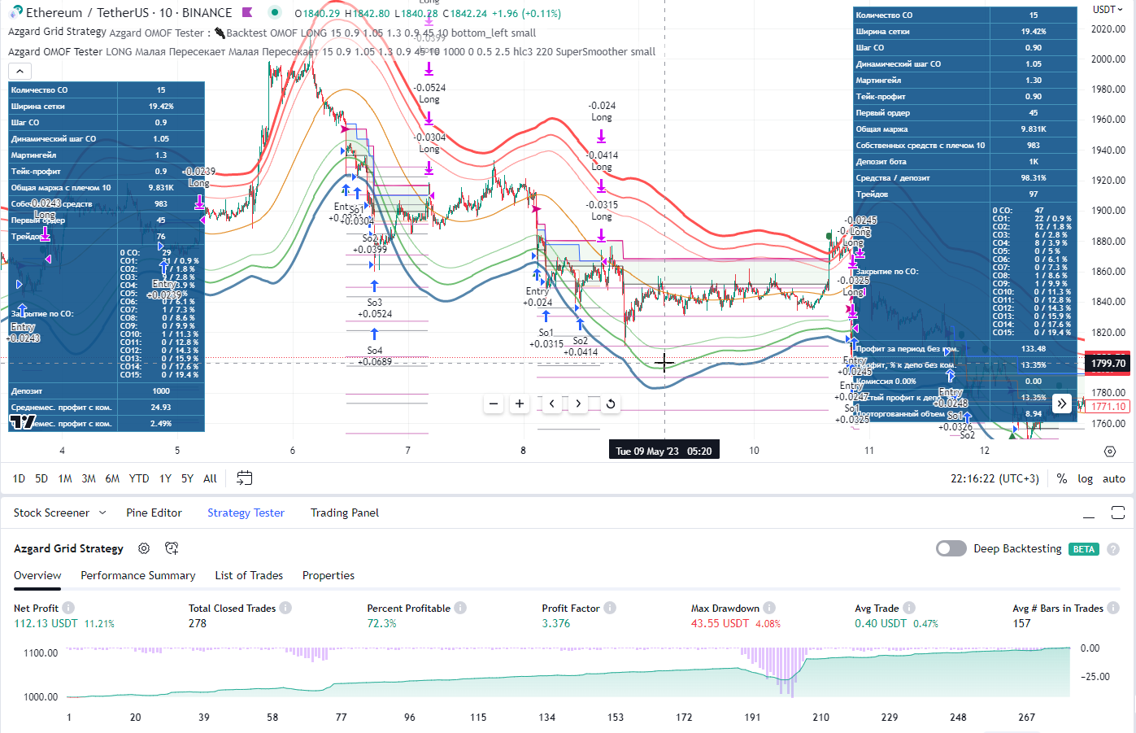Screen dimensions: 1136x733
Task: Show info for Total Closed Trades
Action: coord(285,608)
